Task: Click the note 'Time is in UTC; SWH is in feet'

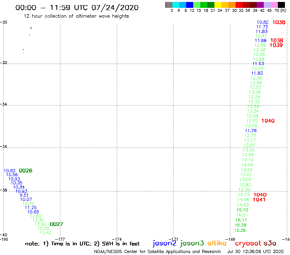Action: coord(82,244)
